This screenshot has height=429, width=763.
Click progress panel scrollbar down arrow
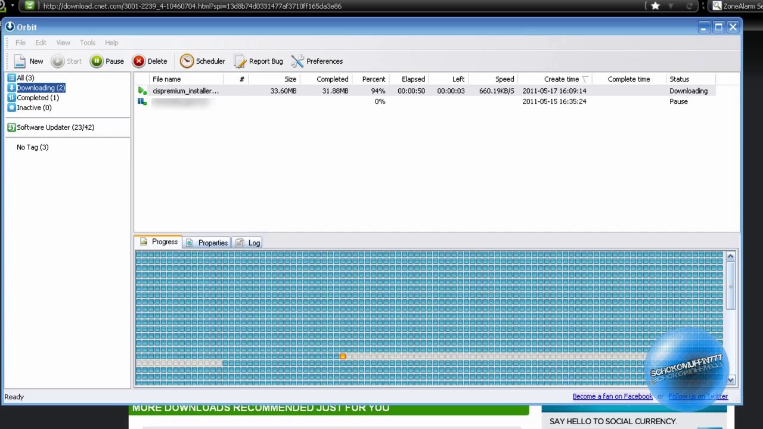730,380
